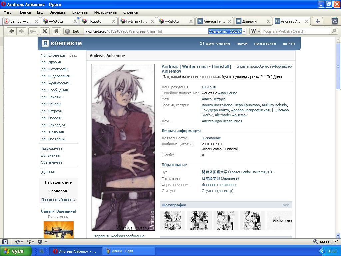
Task: Click the ред. edit link by Моя Страница
Action: click(x=73, y=56)
